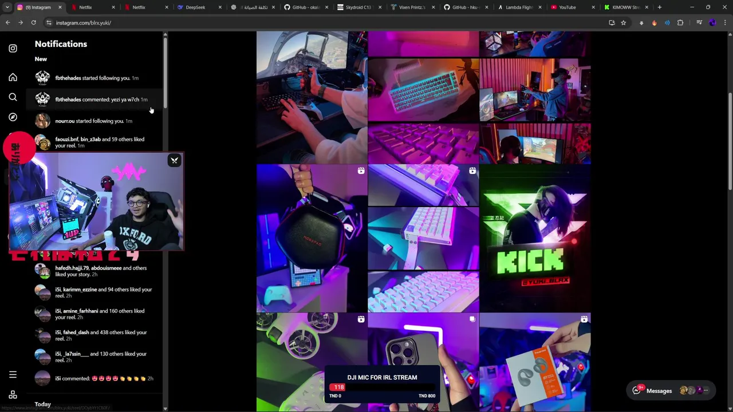Bookmark this page with the star icon
This screenshot has height=412, width=733.
[x=624, y=23]
